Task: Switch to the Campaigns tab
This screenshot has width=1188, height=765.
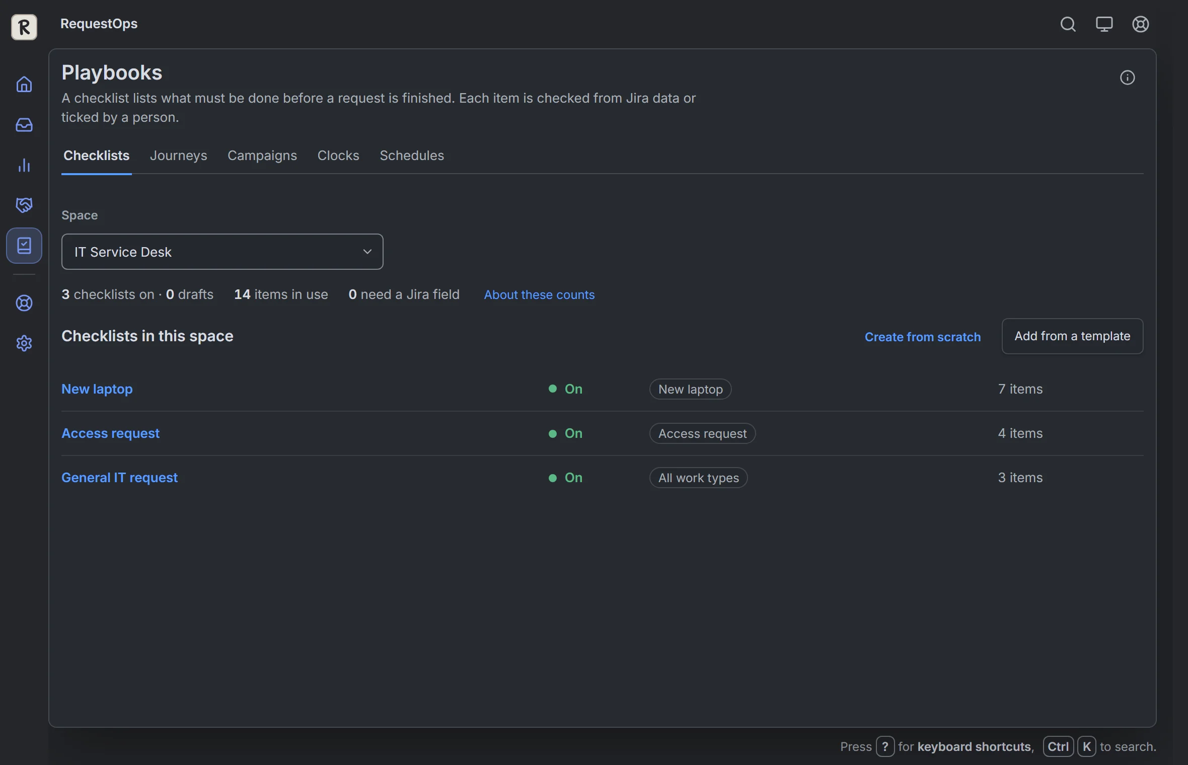Action: (262, 156)
